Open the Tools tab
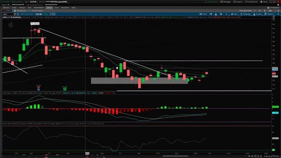 point(57,8)
